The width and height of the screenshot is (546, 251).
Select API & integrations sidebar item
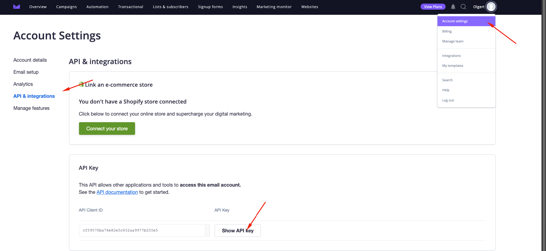point(34,96)
